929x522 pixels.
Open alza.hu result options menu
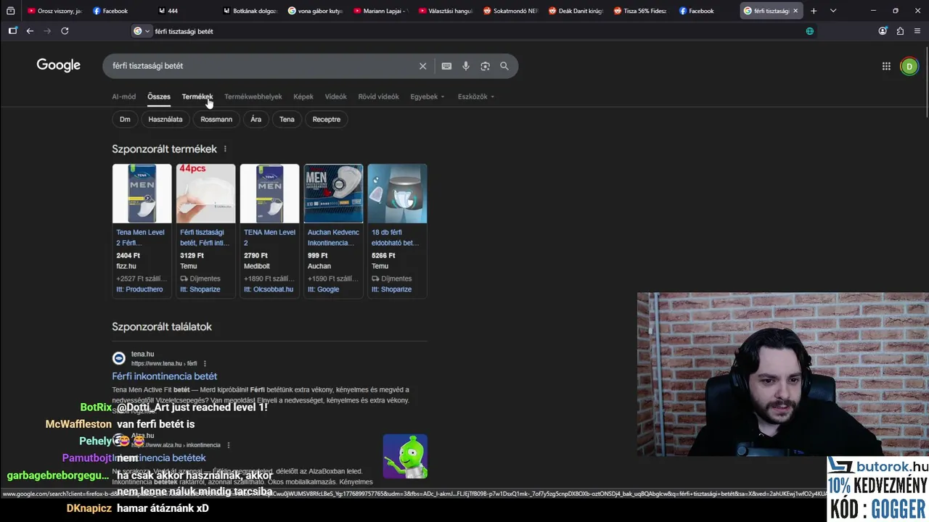229,445
